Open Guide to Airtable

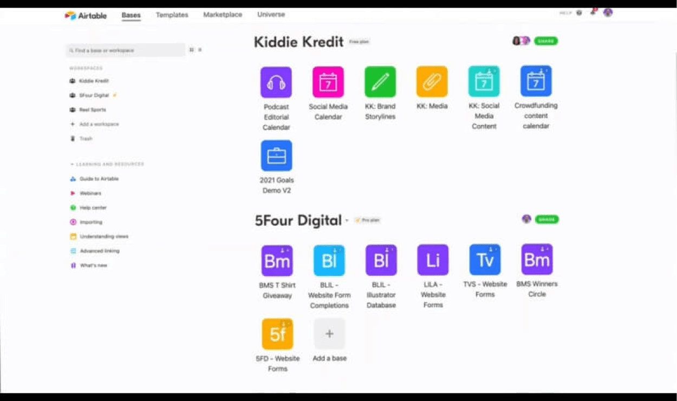point(94,179)
